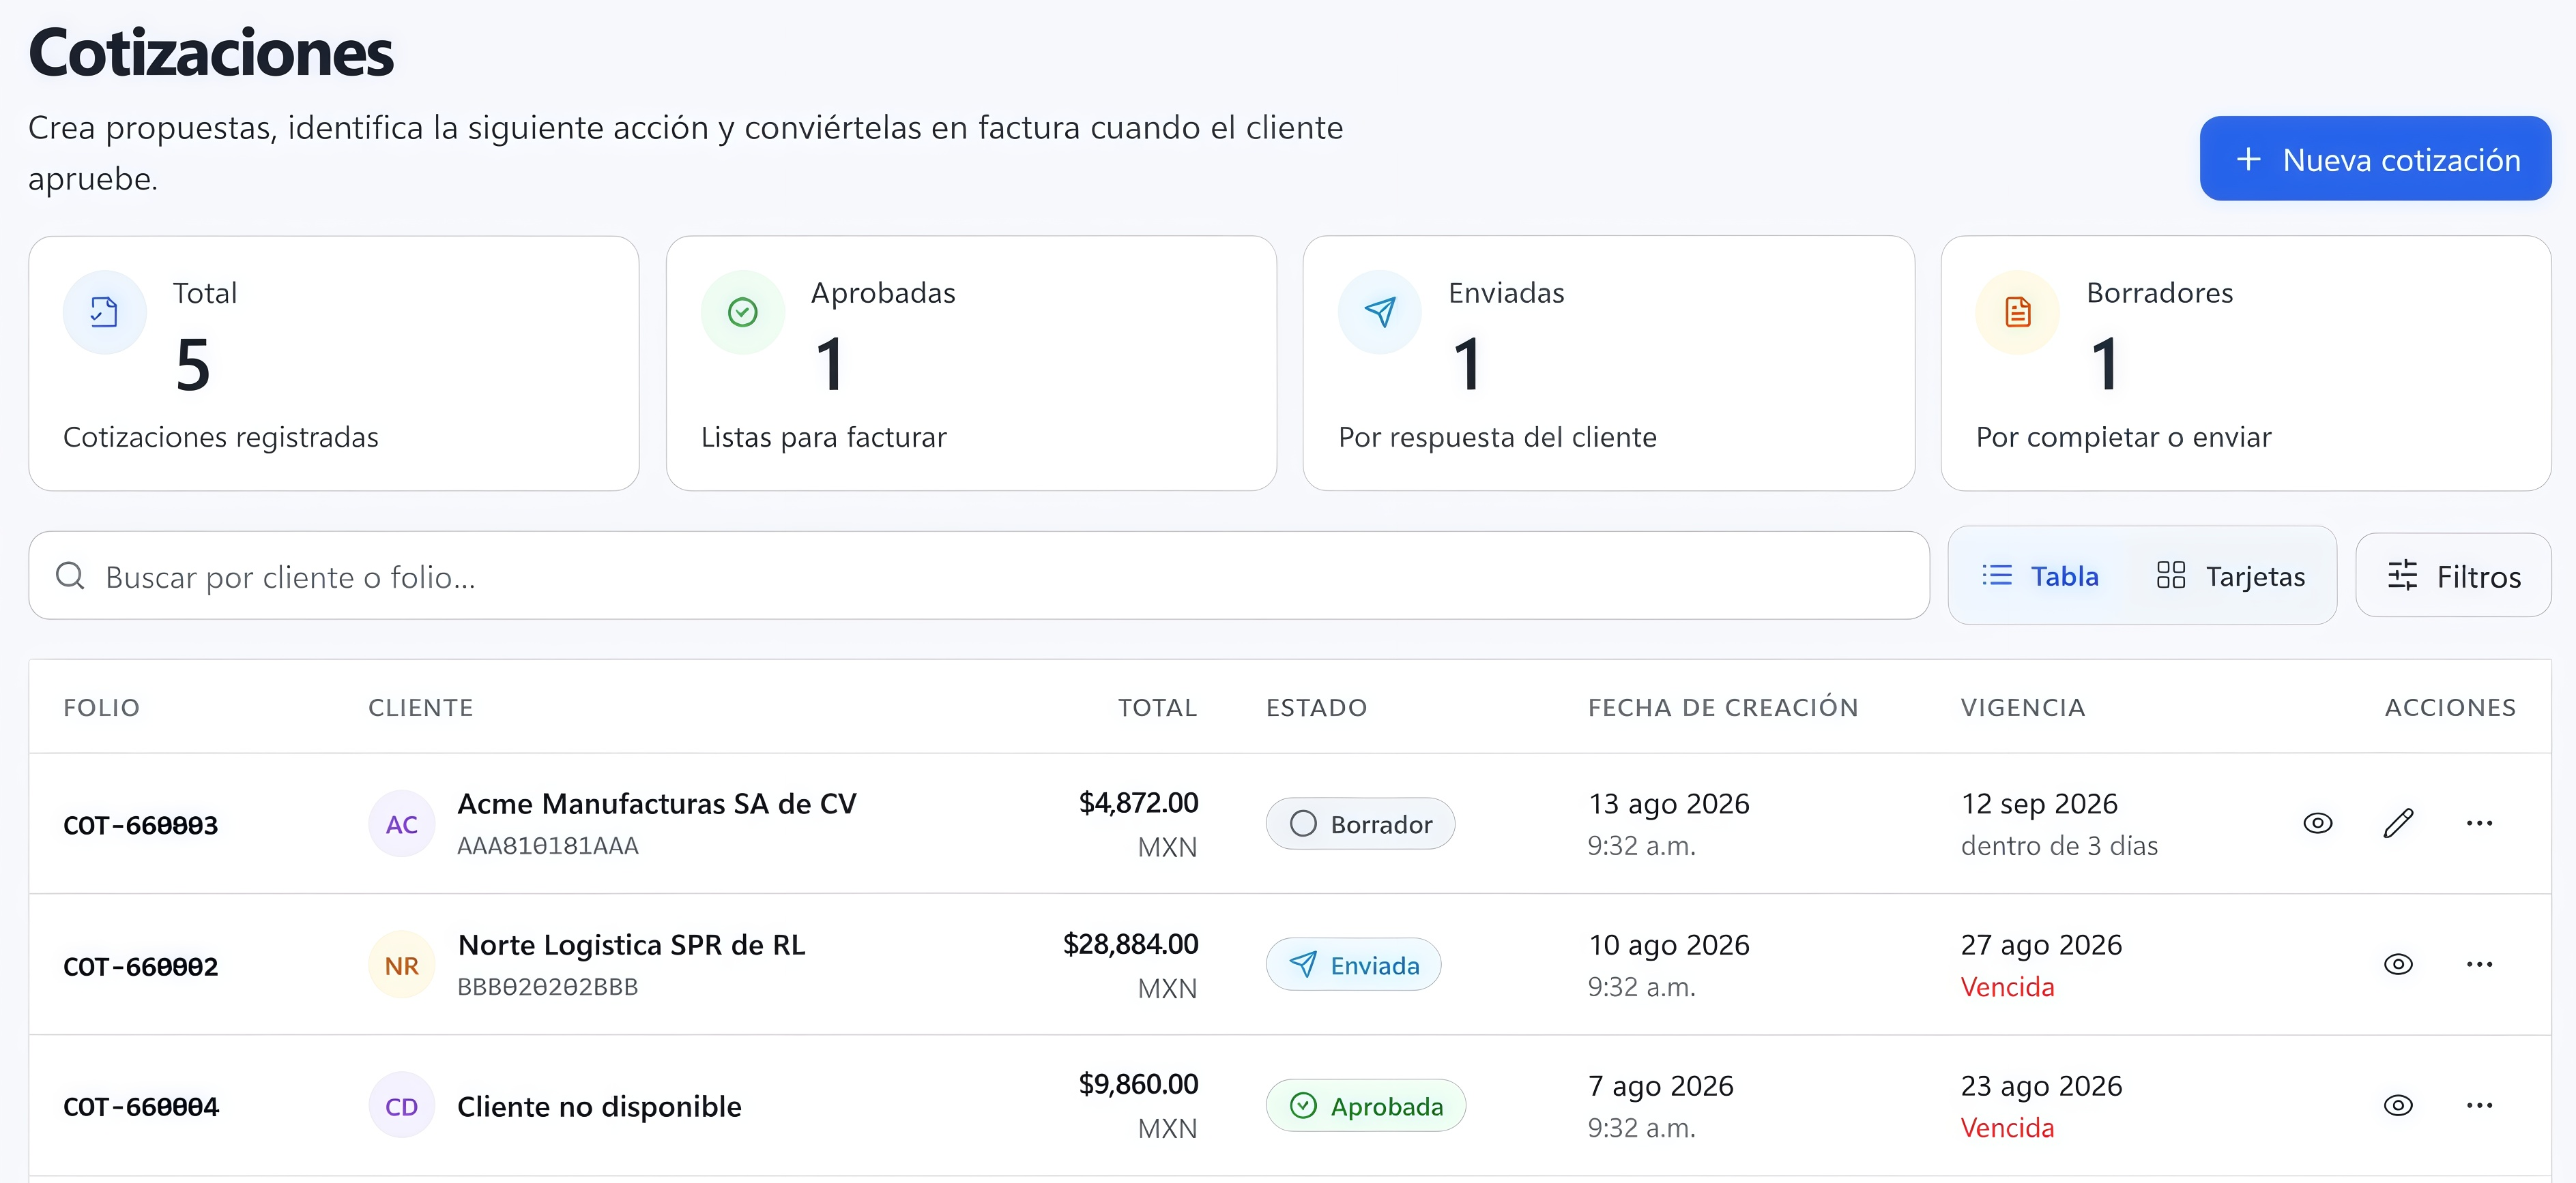This screenshot has height=1183, width=2576.
Task: Open folio COT-660004
Action: [x=141, y=1107]
